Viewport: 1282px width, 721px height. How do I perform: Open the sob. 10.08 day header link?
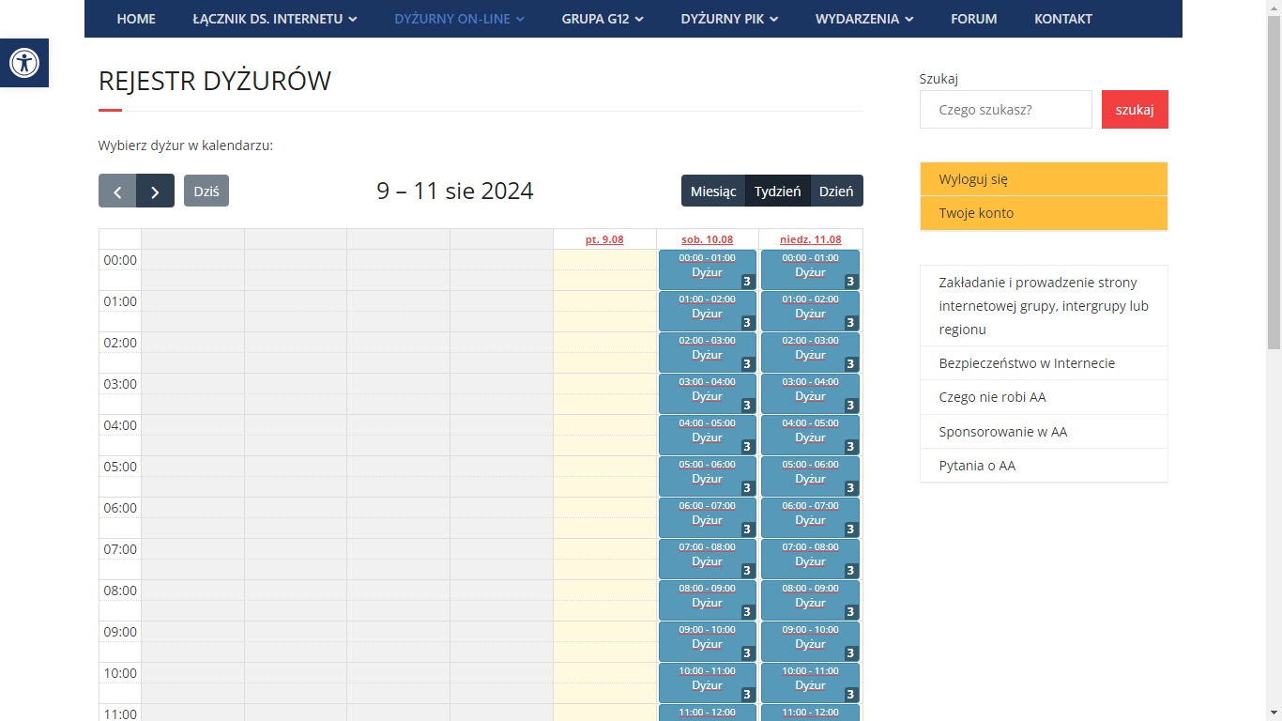(707, 239)
